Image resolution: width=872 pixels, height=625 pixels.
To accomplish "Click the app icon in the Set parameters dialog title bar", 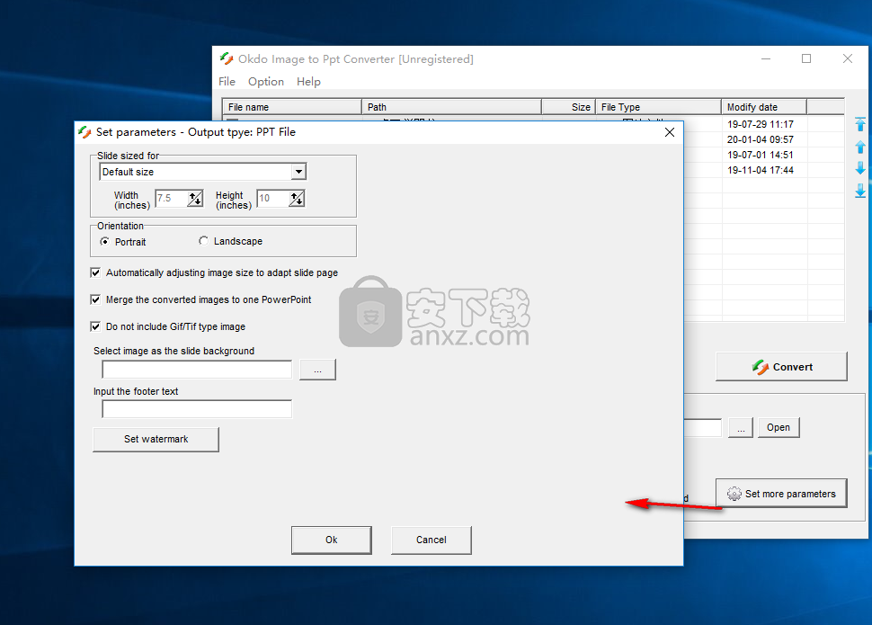I will tap(85, 132).
